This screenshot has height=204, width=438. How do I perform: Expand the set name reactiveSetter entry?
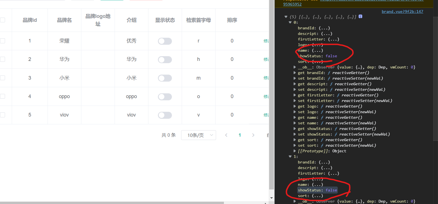295,123
